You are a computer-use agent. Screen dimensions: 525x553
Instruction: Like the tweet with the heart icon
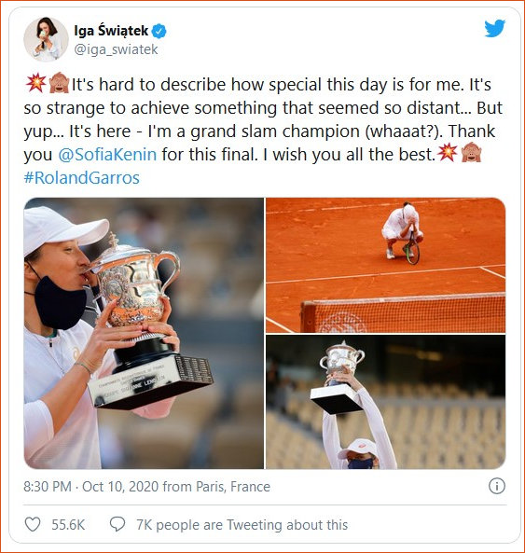[33, 524]
